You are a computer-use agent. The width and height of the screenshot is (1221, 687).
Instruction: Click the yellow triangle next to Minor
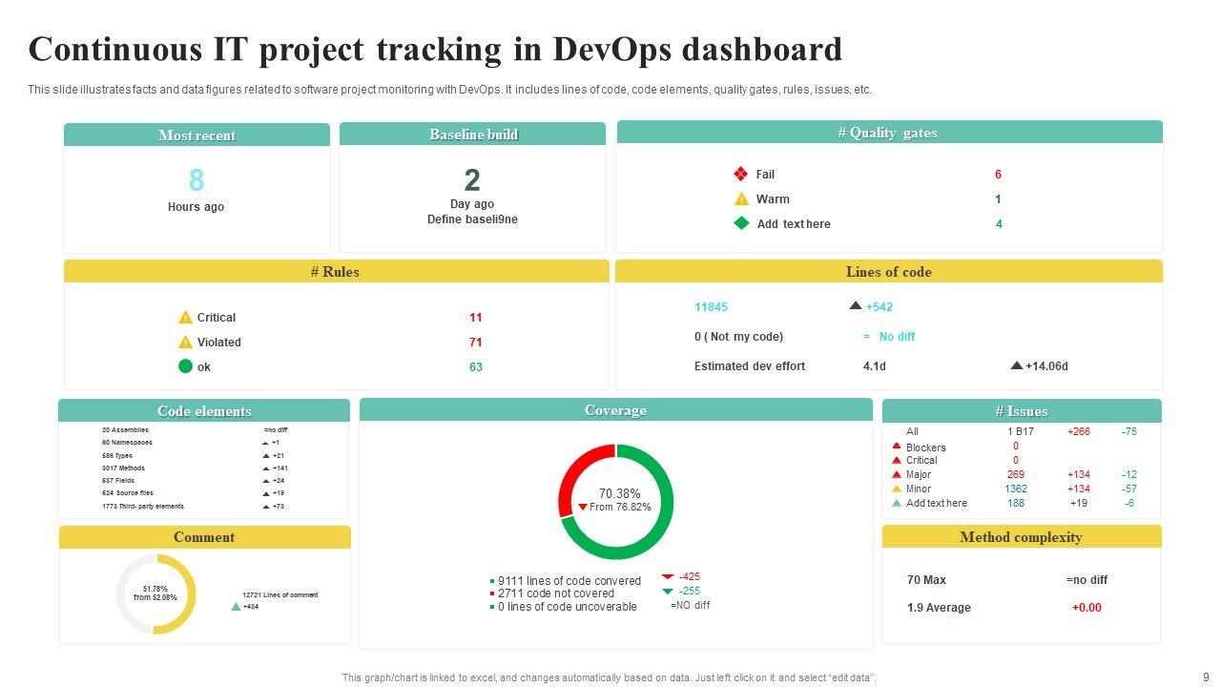click(x=896, y=489)
